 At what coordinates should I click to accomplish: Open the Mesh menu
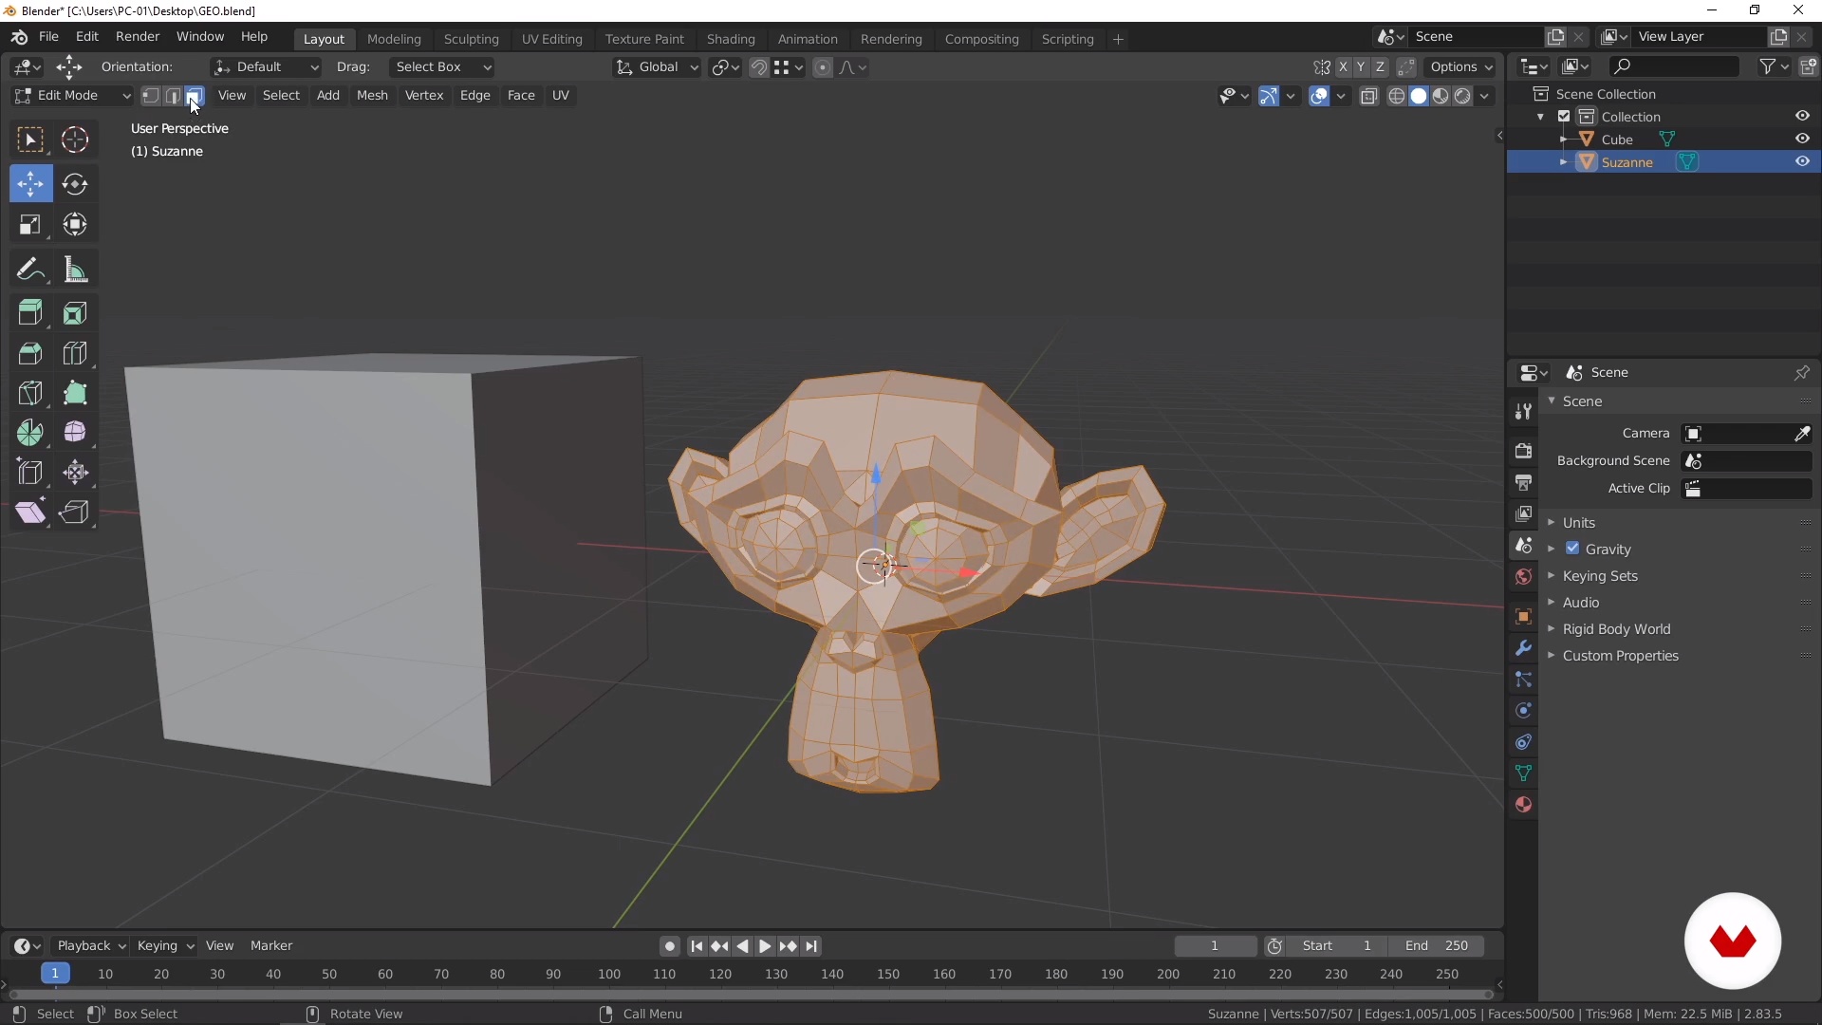click(372, 96)
